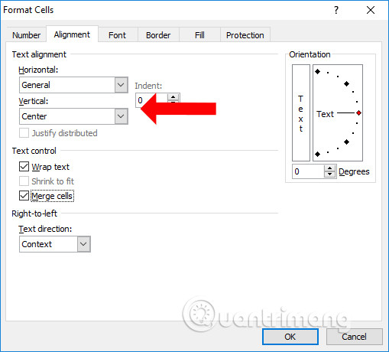Uncheck the Merge cells checkbox
The image size is (389, 352).
click(24, 196)
